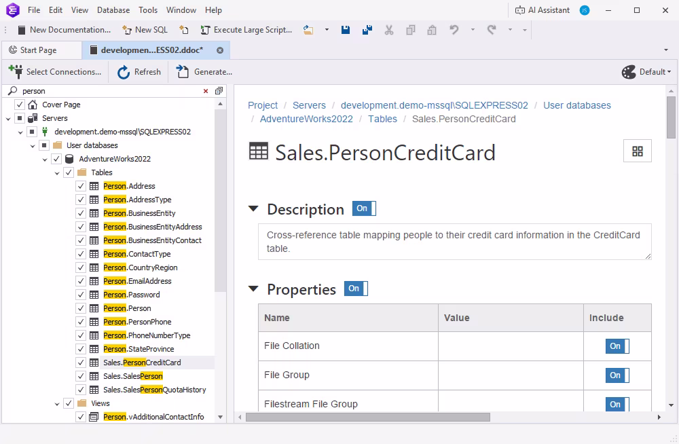679x444 pixels.
Task: Clear the person search filter
Action: (x=206, y=91)
